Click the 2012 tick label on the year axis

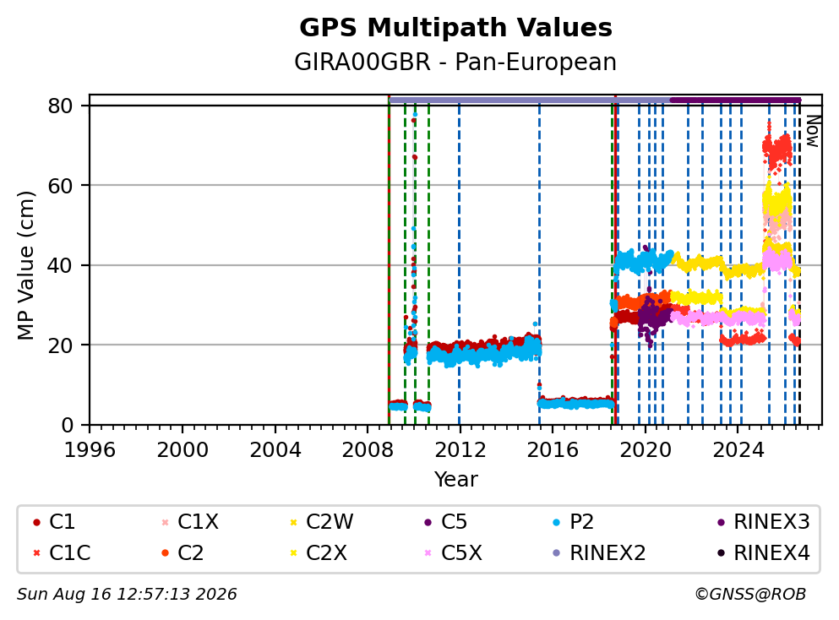tap(460, 450)
